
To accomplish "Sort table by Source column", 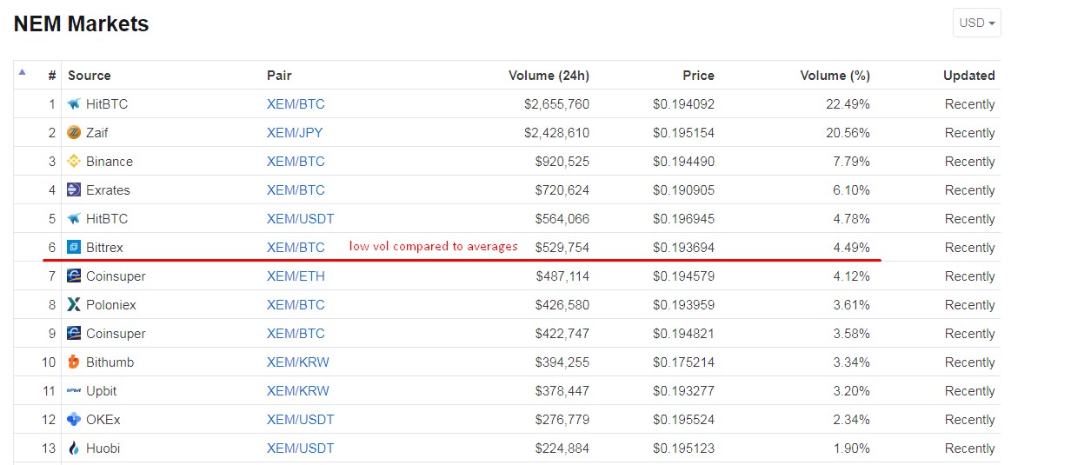I will click(90, 76).
